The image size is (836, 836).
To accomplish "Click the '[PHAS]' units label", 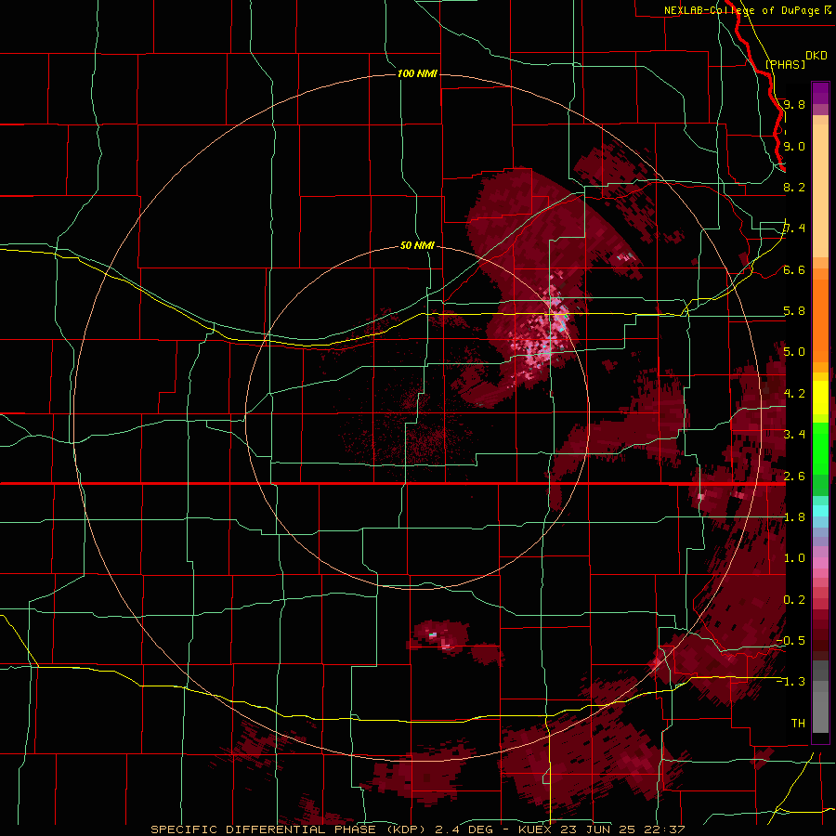I will (785, 64).
